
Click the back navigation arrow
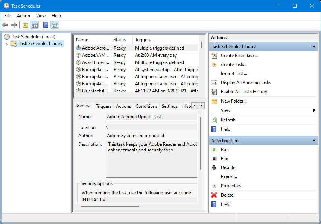click(x=5, y=25)
